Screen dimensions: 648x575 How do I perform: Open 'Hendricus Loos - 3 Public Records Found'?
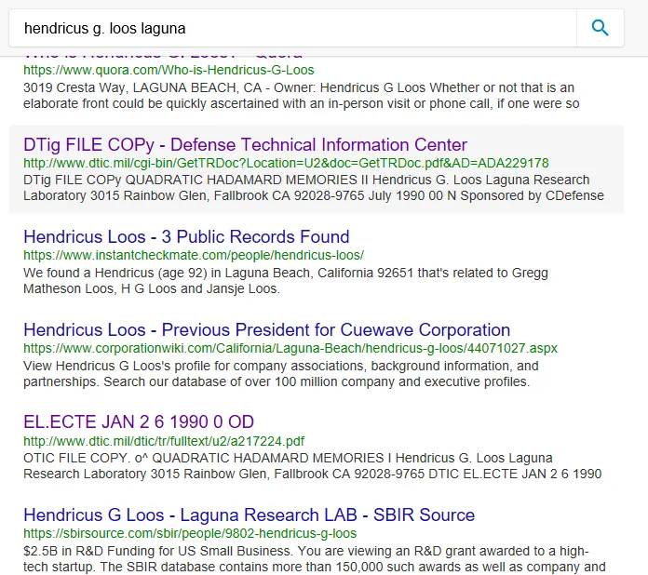186,237
